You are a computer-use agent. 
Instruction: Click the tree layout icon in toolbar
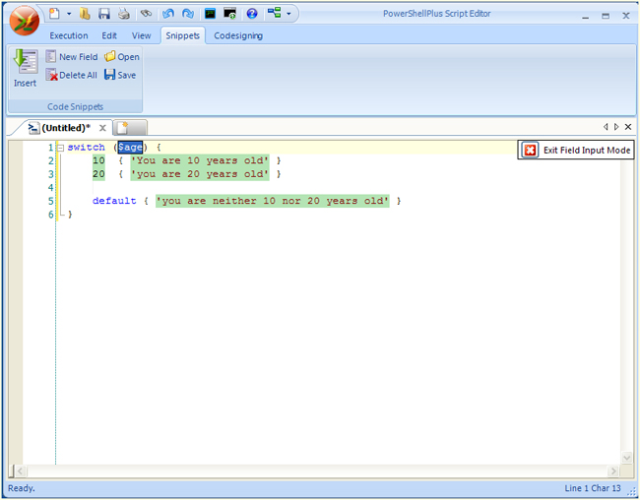click(275, 14)
